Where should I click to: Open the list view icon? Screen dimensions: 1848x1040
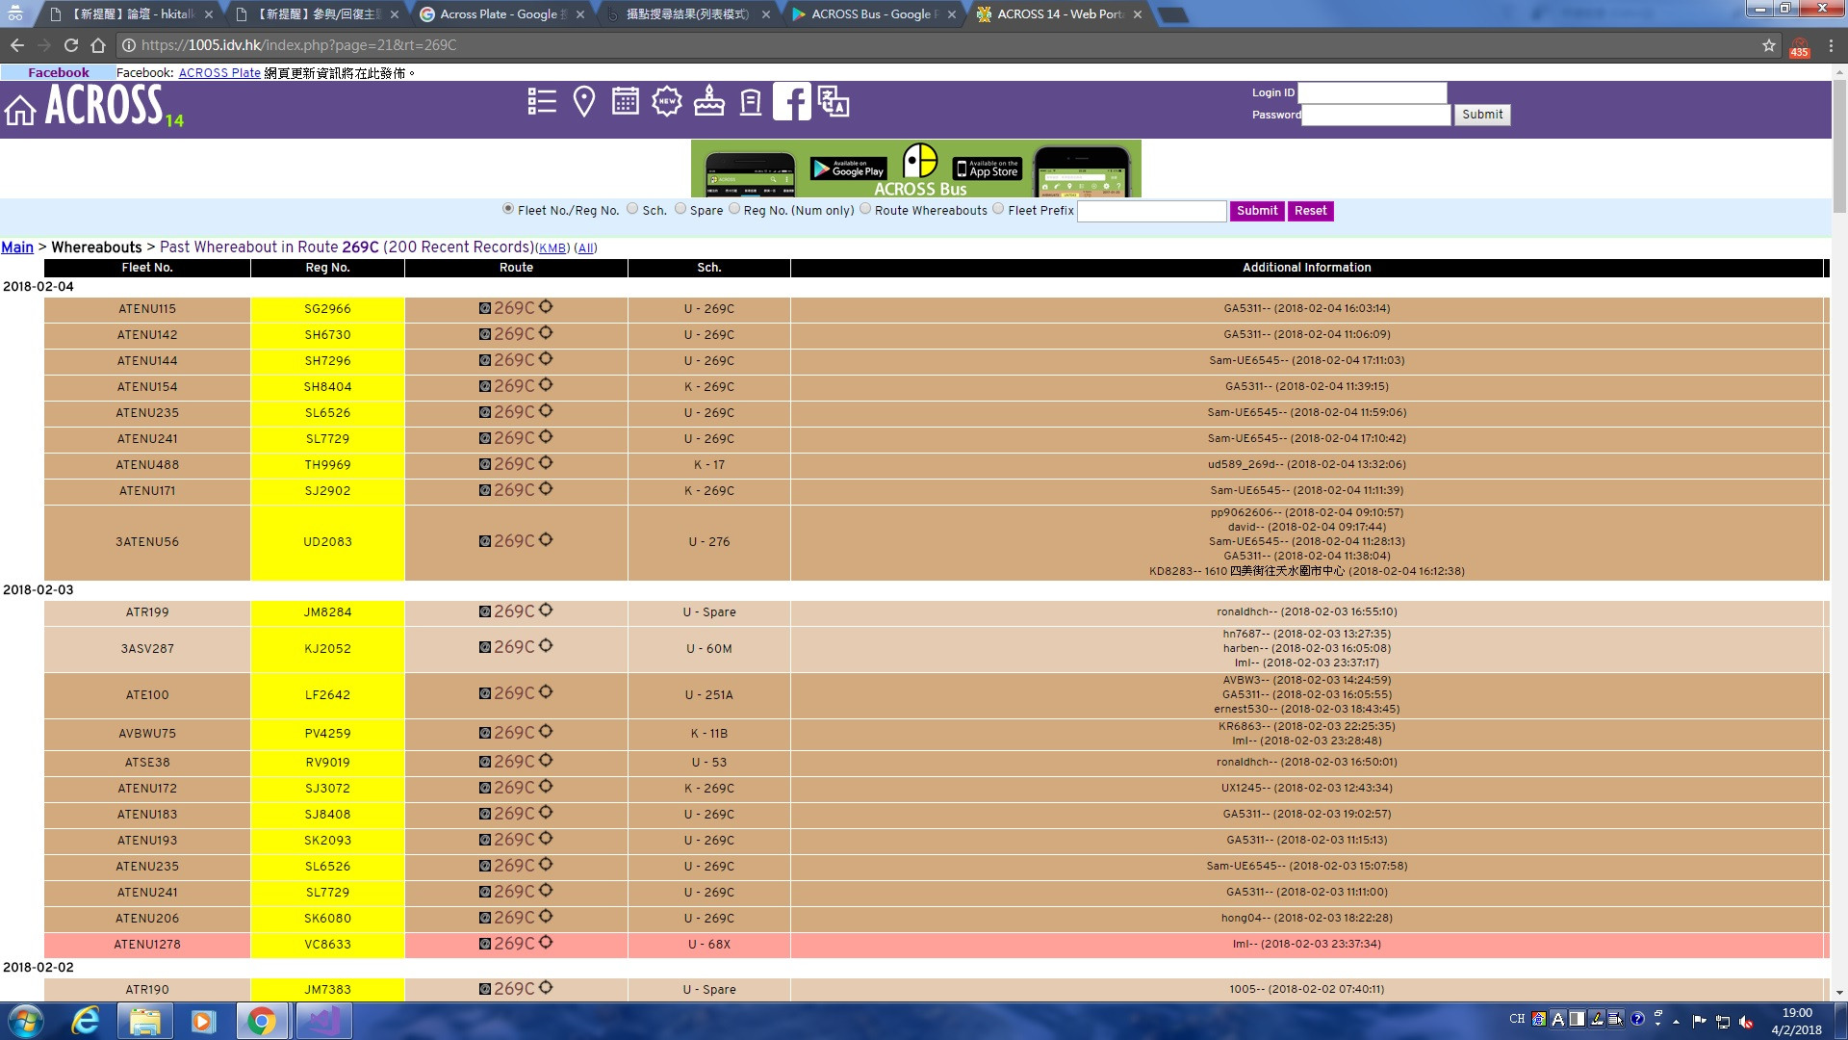tap(542, 101)
